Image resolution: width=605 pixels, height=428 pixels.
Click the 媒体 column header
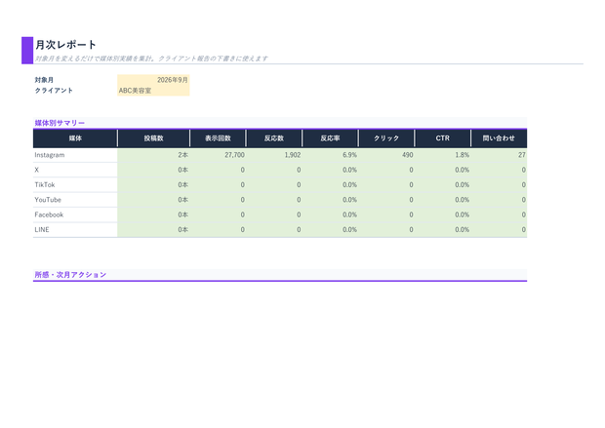click(75, 138)
